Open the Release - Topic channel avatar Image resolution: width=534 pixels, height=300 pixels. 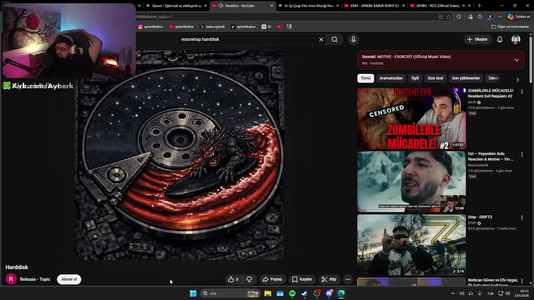11,279
